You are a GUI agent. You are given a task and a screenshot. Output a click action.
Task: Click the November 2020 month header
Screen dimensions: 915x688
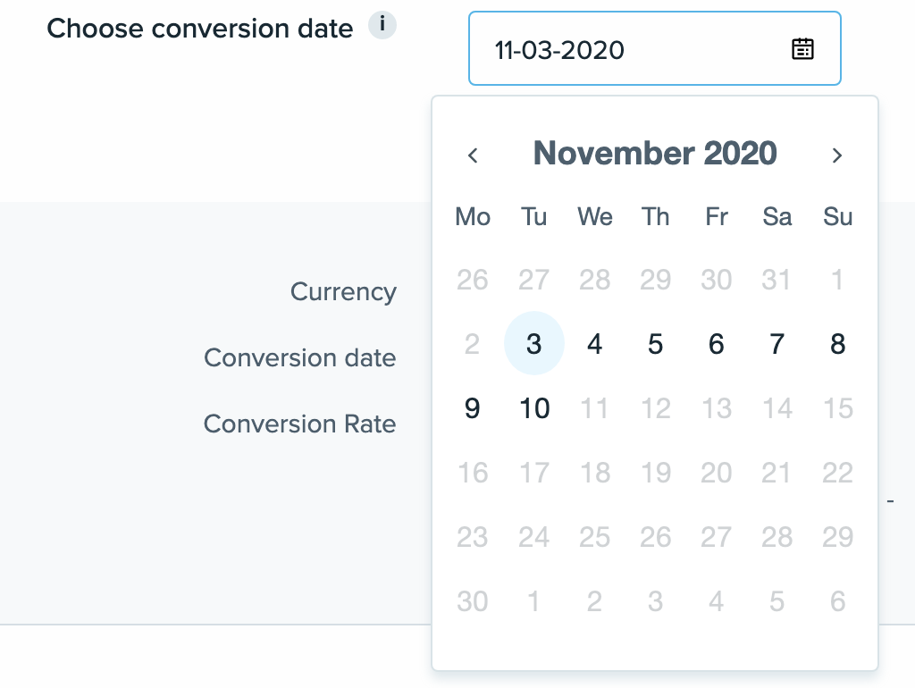[655, 154]
